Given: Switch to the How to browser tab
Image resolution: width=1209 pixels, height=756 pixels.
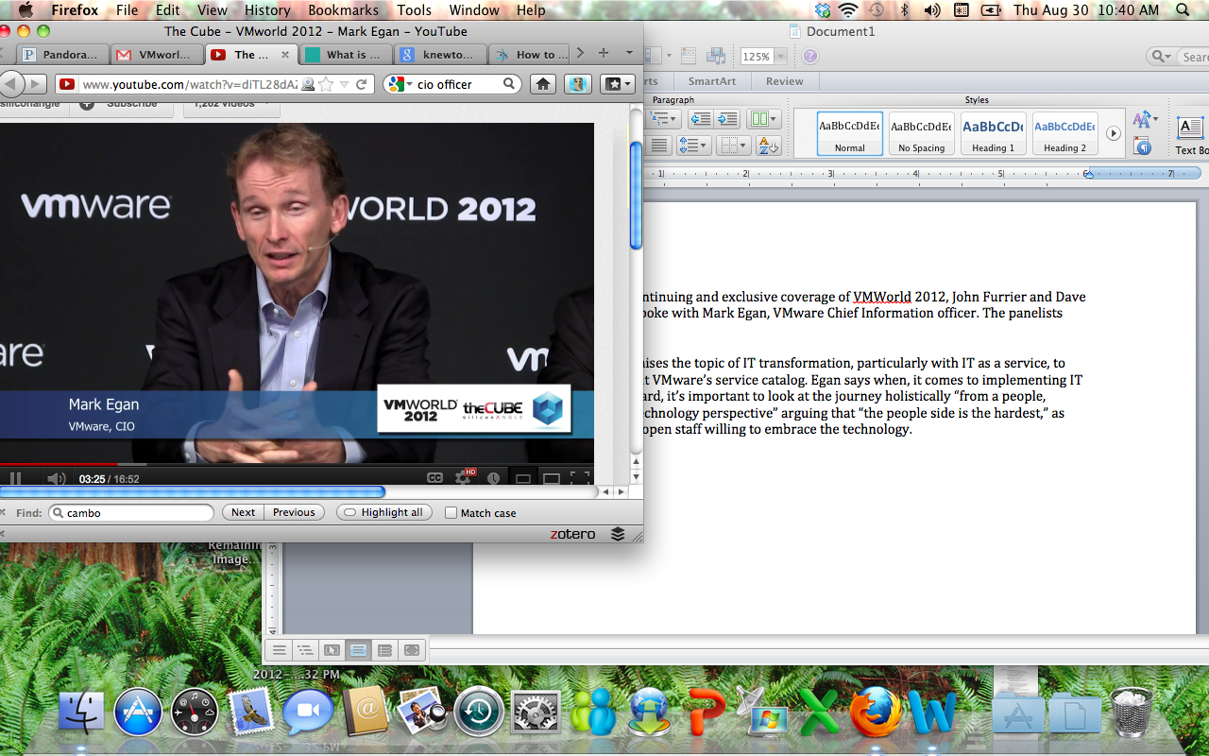Looking at the screenshot, I should point(531,55).
